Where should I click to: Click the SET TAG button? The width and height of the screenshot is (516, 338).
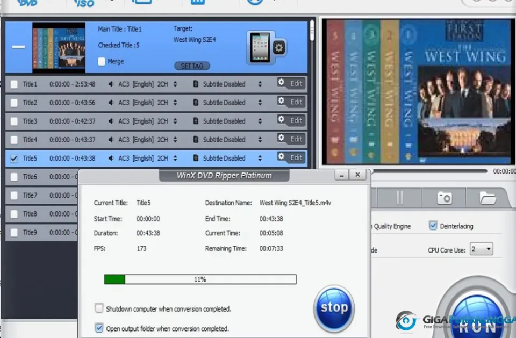pyautogui.click(x=192, y=66)
